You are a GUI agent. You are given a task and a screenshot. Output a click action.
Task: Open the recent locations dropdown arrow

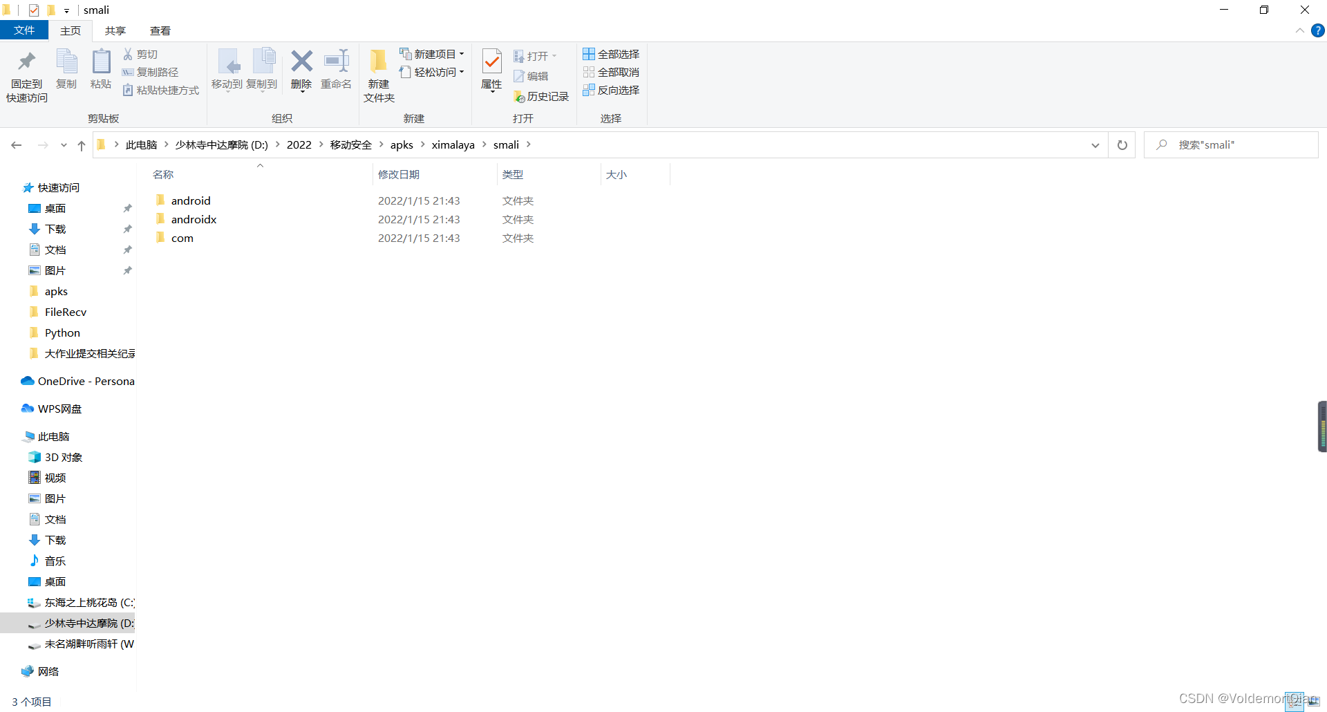pyautogui.click(x=64, y=145)
